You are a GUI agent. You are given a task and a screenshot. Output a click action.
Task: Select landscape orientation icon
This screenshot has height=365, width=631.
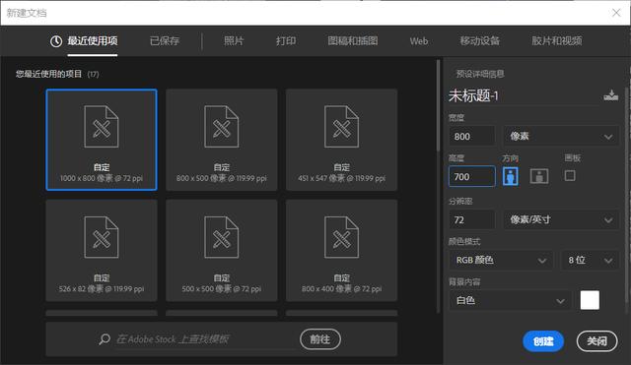click(x=539, y=176)
